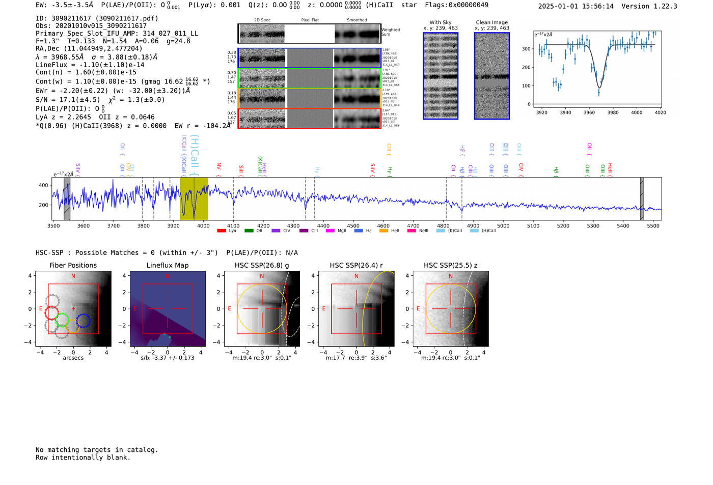Click the Cont(w) gmag 16.62 line
This screenshot has width=713, height=485.
pos(123,81)
